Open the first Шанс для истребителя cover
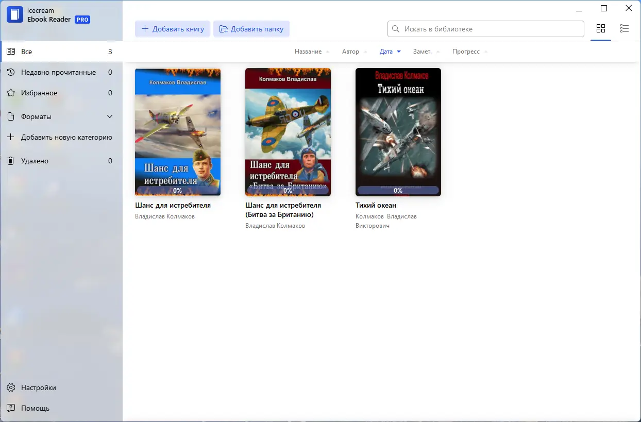641x422 pixels. pyautogui.click(x=178, y=132)
